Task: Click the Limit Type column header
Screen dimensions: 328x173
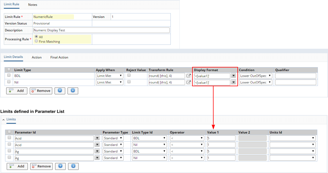Action: click(23, 70)
